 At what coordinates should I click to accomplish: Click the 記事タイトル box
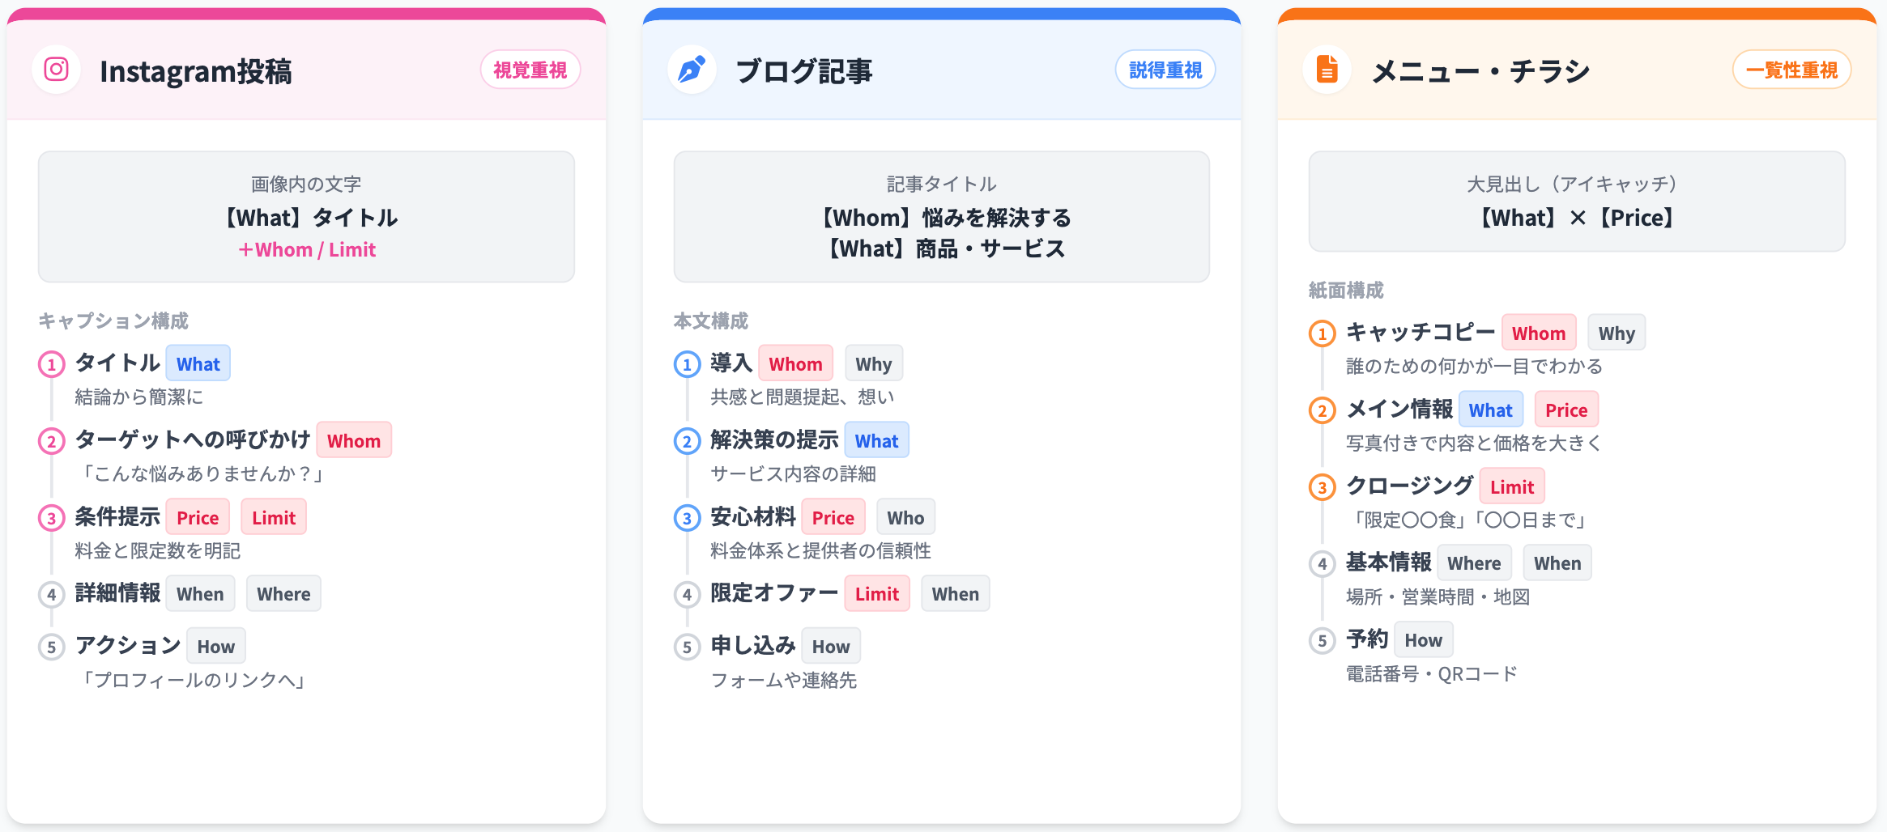tap(941, 217)
